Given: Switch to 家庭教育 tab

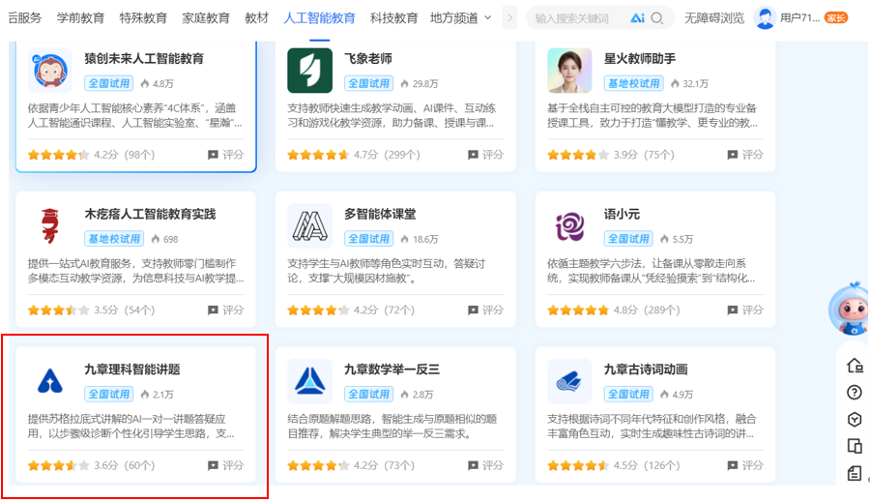Looking at the screenshot, I should coord(206,18).
